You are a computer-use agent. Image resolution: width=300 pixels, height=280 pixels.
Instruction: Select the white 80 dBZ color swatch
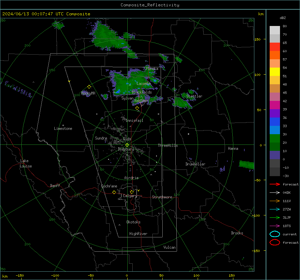pos(275,30)
